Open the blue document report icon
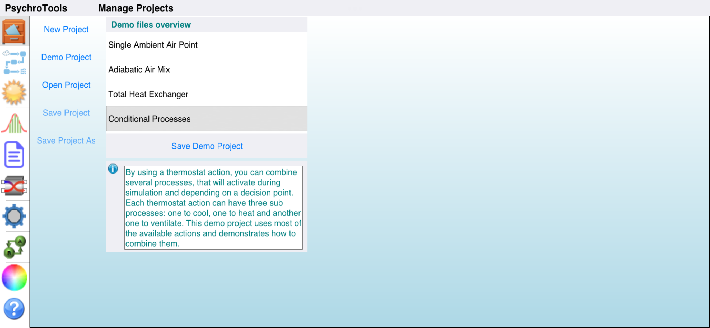This screenshot has height=328, width=710. click(x=14, y=155)
